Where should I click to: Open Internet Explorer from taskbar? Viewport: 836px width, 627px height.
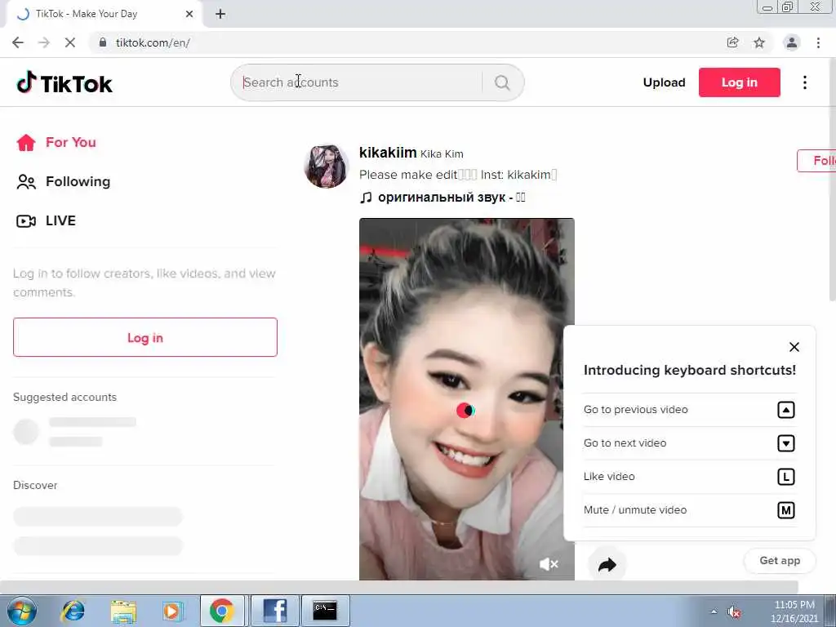pos(73,611)
